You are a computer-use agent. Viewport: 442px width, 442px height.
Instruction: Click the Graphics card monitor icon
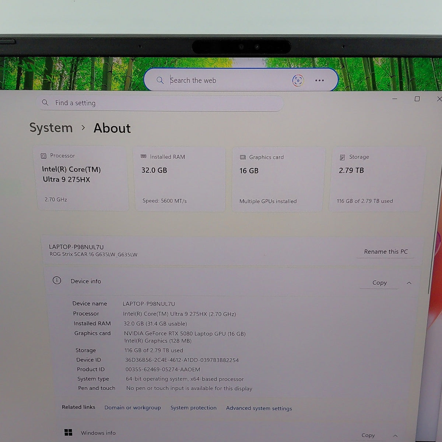243,157
